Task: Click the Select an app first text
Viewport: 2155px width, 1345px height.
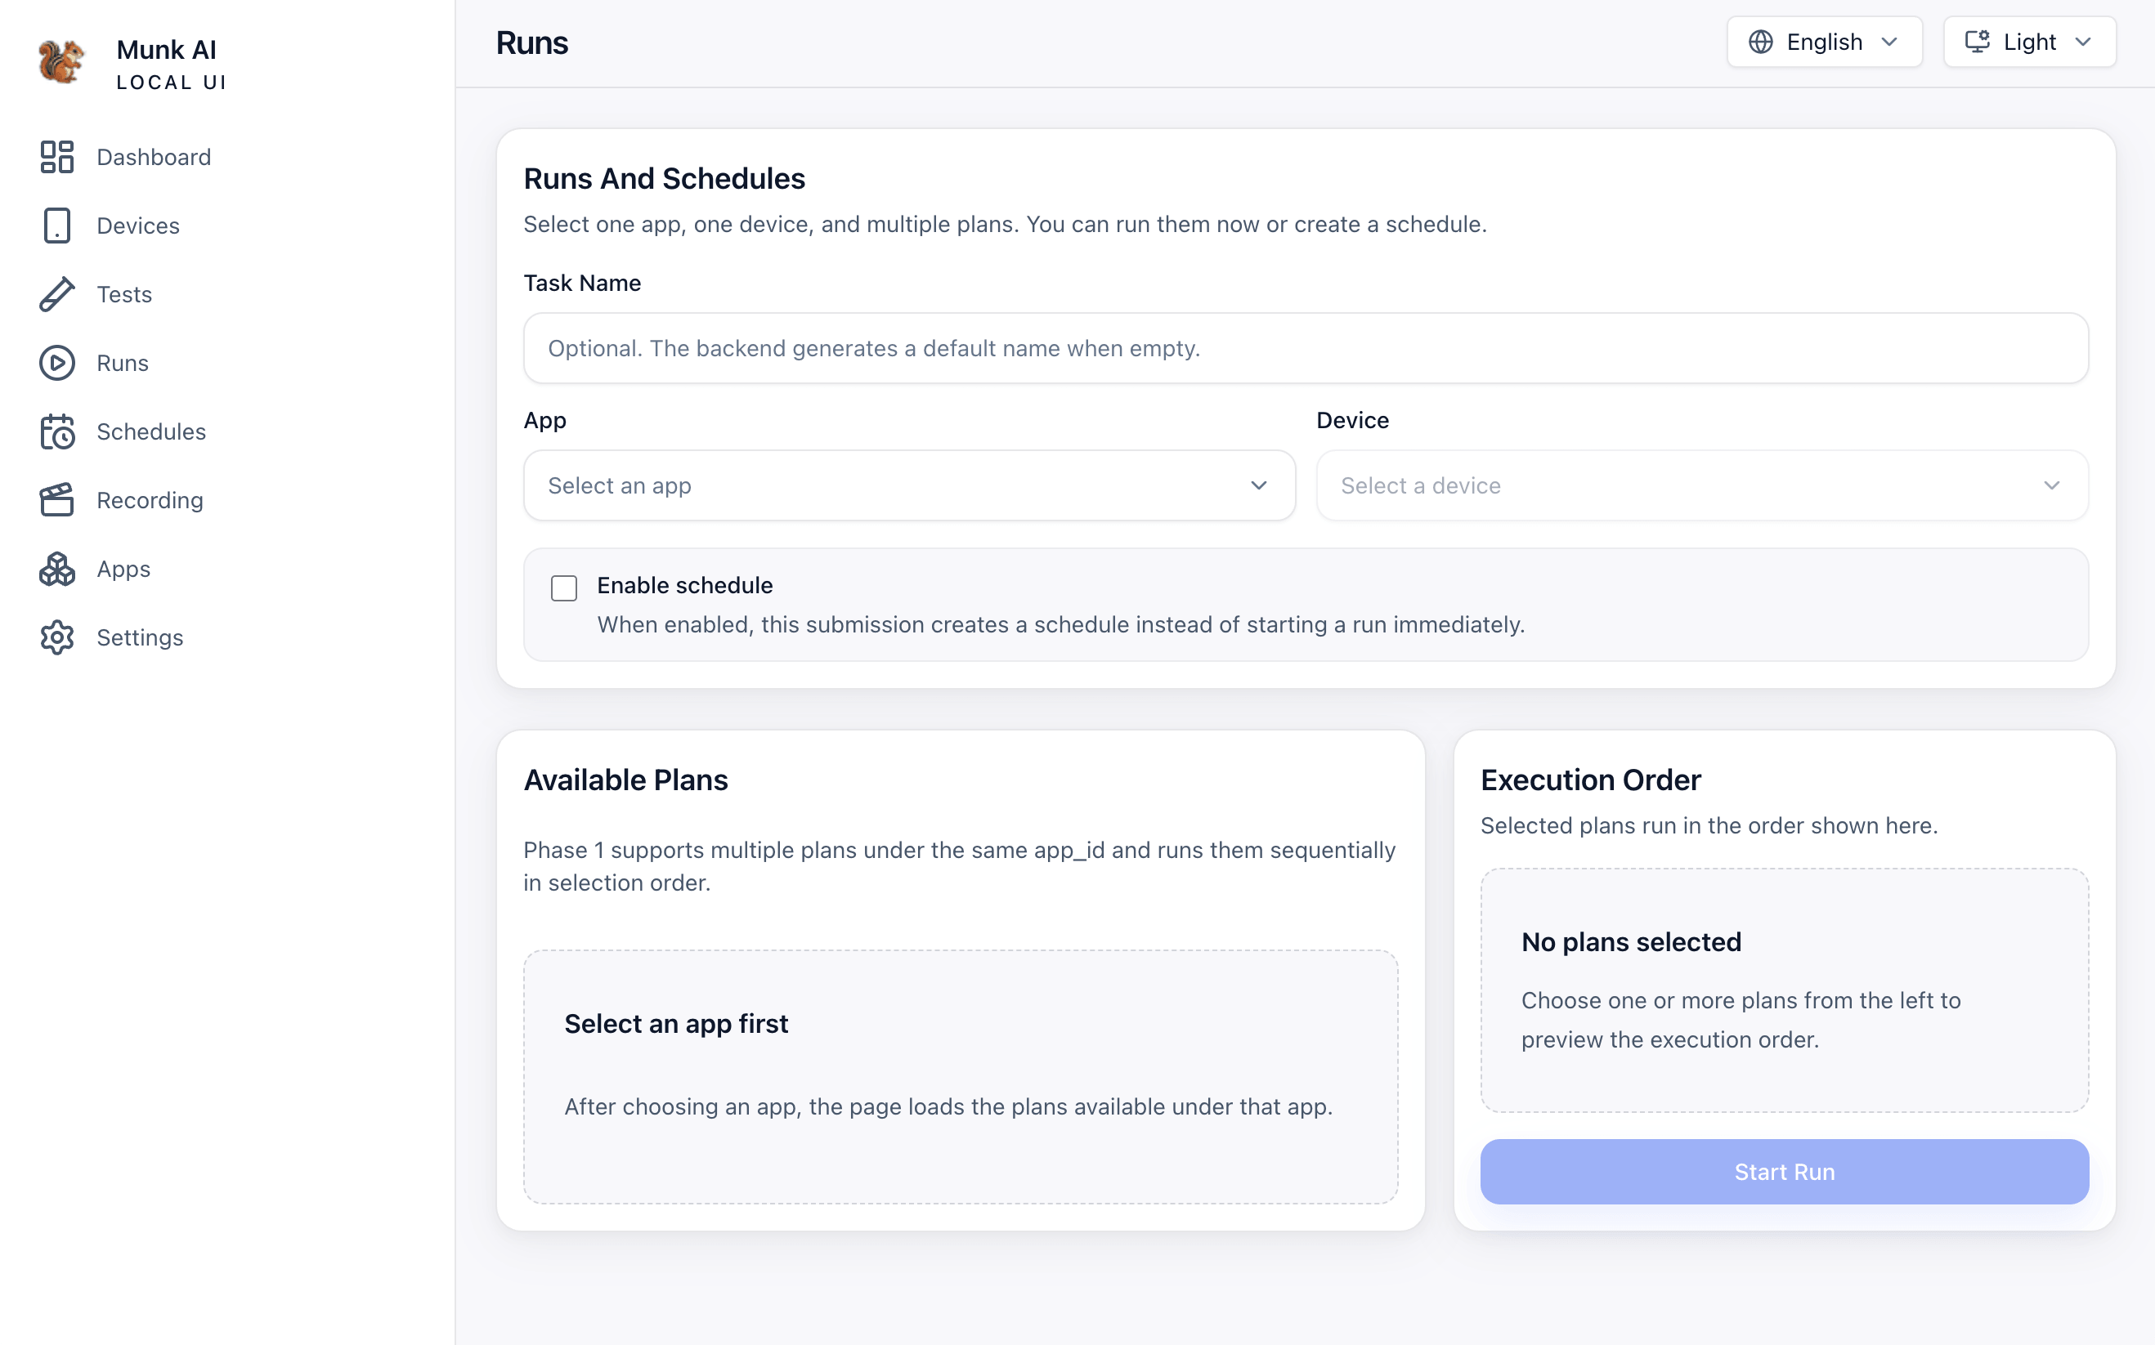Action: tap(675, 1024)
